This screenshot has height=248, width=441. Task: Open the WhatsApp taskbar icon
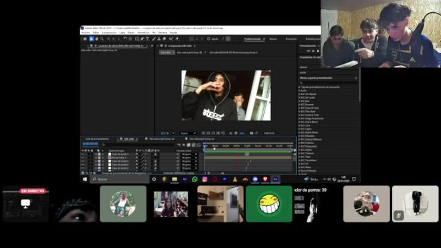(x=195, y=179)
